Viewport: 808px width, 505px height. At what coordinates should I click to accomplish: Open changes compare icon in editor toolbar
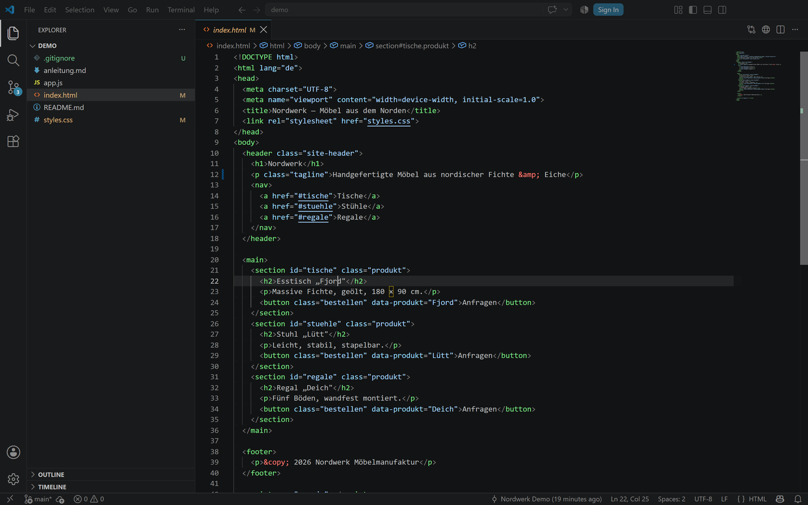point(751,30)
